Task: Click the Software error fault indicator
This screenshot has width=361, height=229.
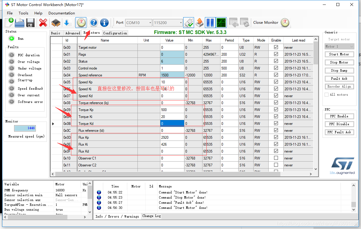Action: 12,102
